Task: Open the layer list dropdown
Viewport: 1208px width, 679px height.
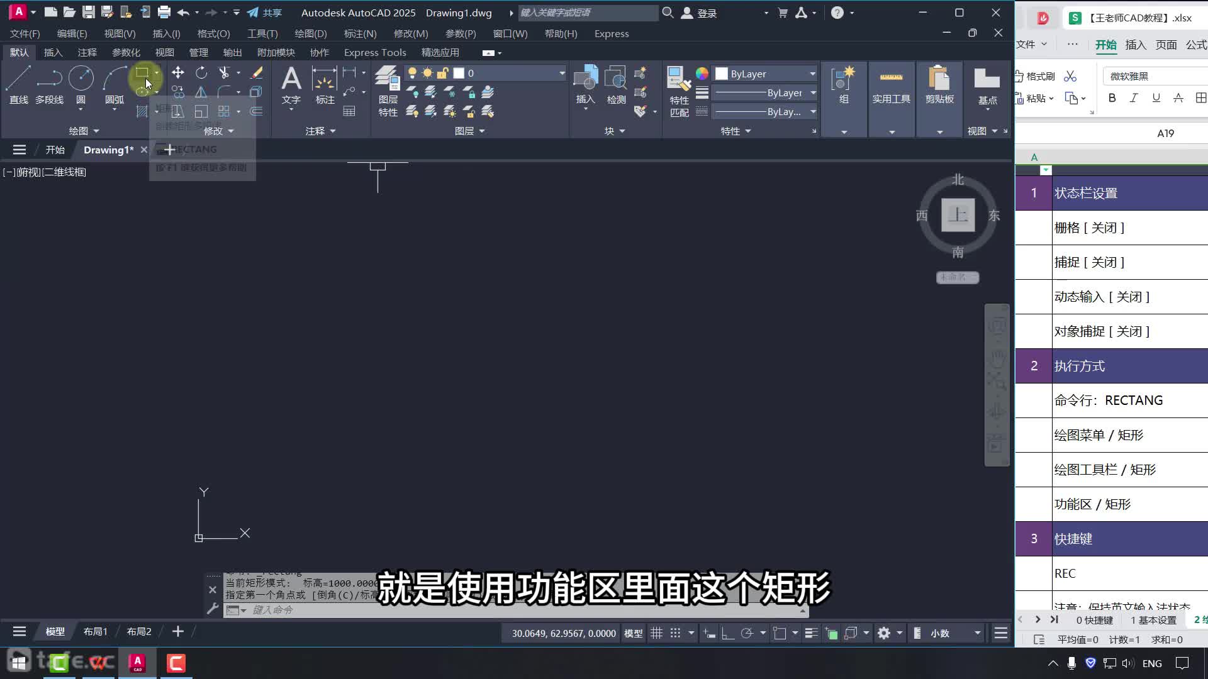Action: (x=562, y=74)
